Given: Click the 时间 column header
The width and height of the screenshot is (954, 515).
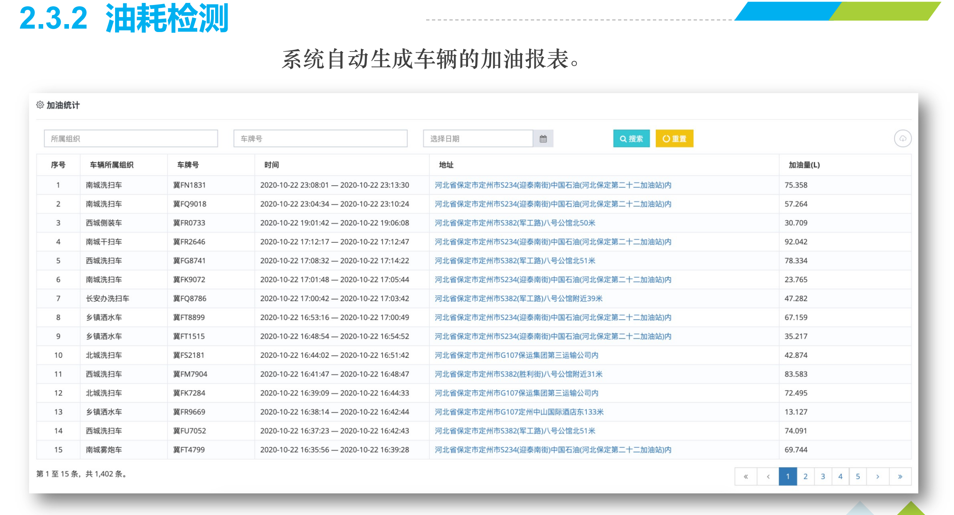Looking at the screenshot, I should [272, 165].
